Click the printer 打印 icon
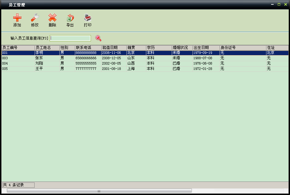 (x=88, y=18)
